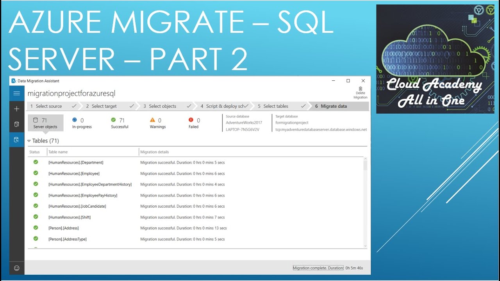Viewport: 500px width, 281px height.
Task: Filter by Failed status
Action: (194, 123)
